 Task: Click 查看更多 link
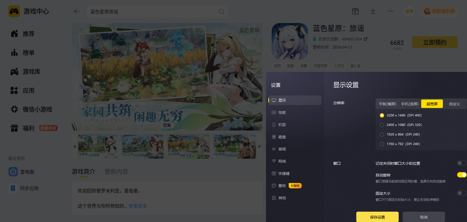(138, 206)
